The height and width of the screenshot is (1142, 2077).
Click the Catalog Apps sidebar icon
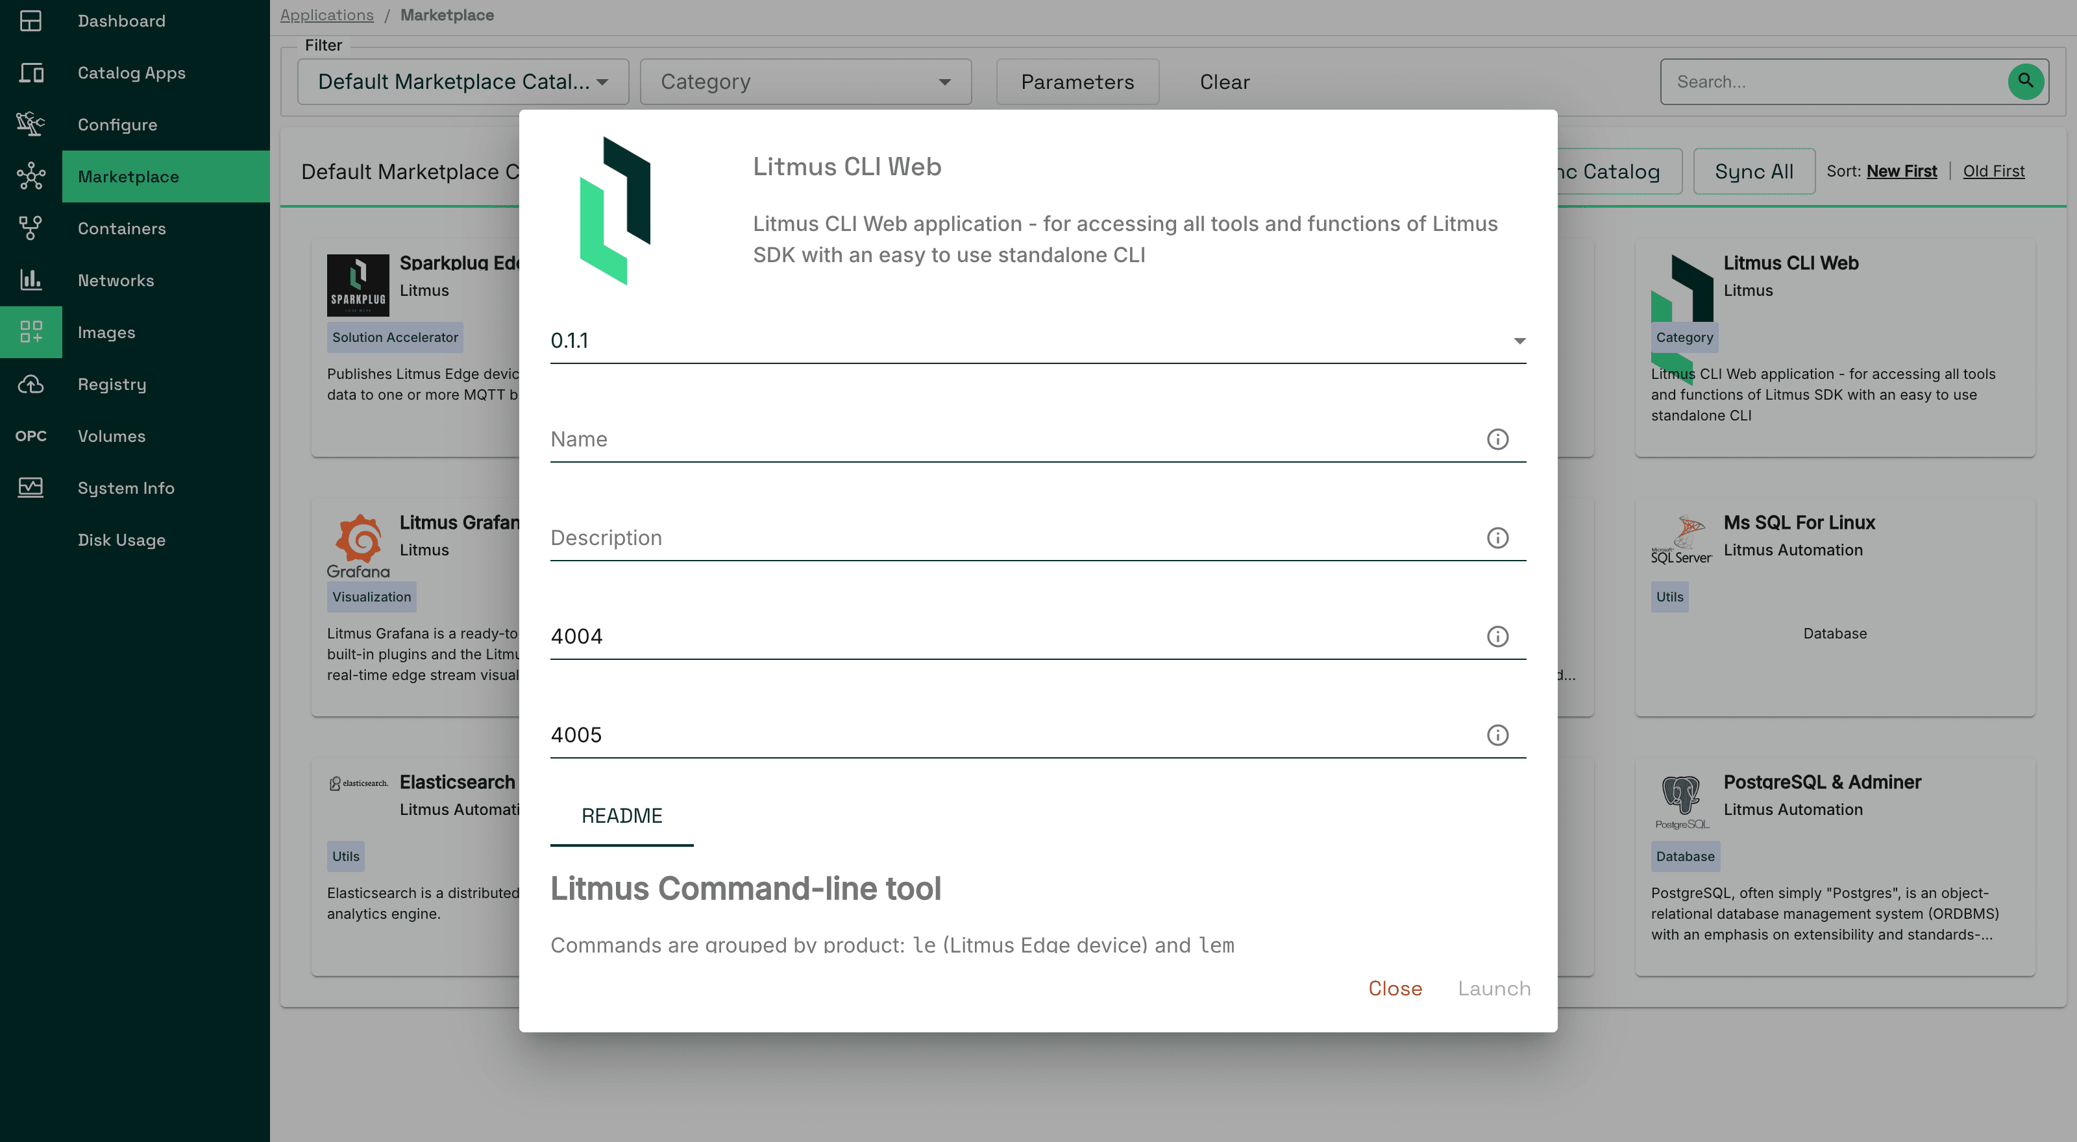(x=31, y=73)
